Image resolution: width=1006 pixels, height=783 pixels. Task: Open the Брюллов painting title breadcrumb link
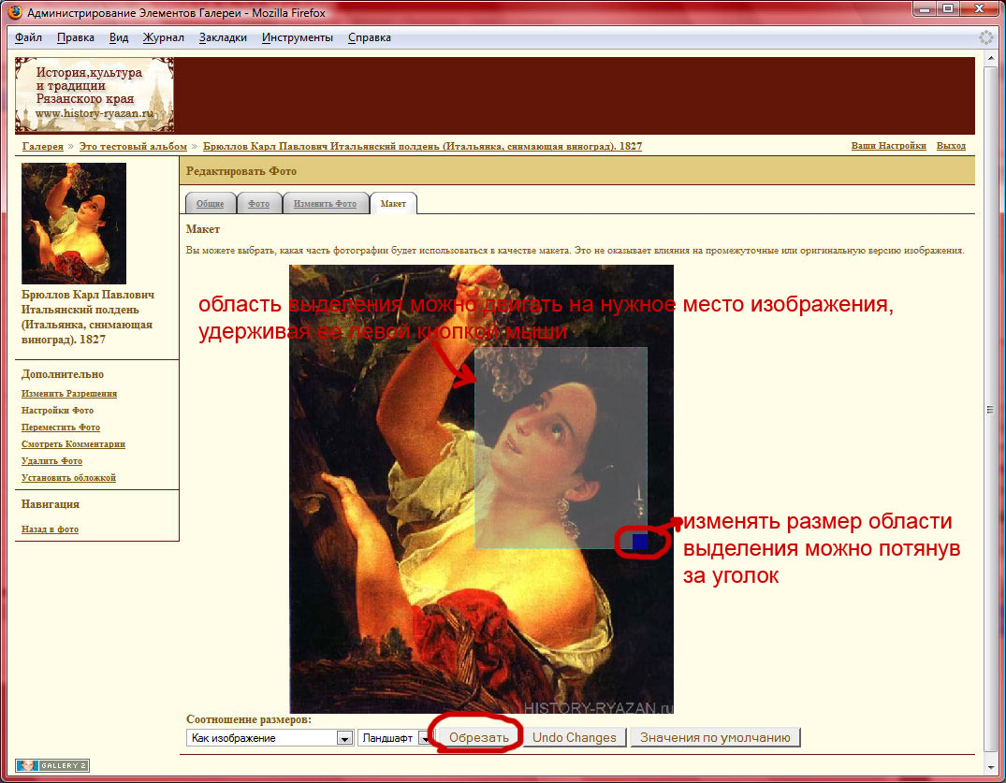[x=422, y=146]
